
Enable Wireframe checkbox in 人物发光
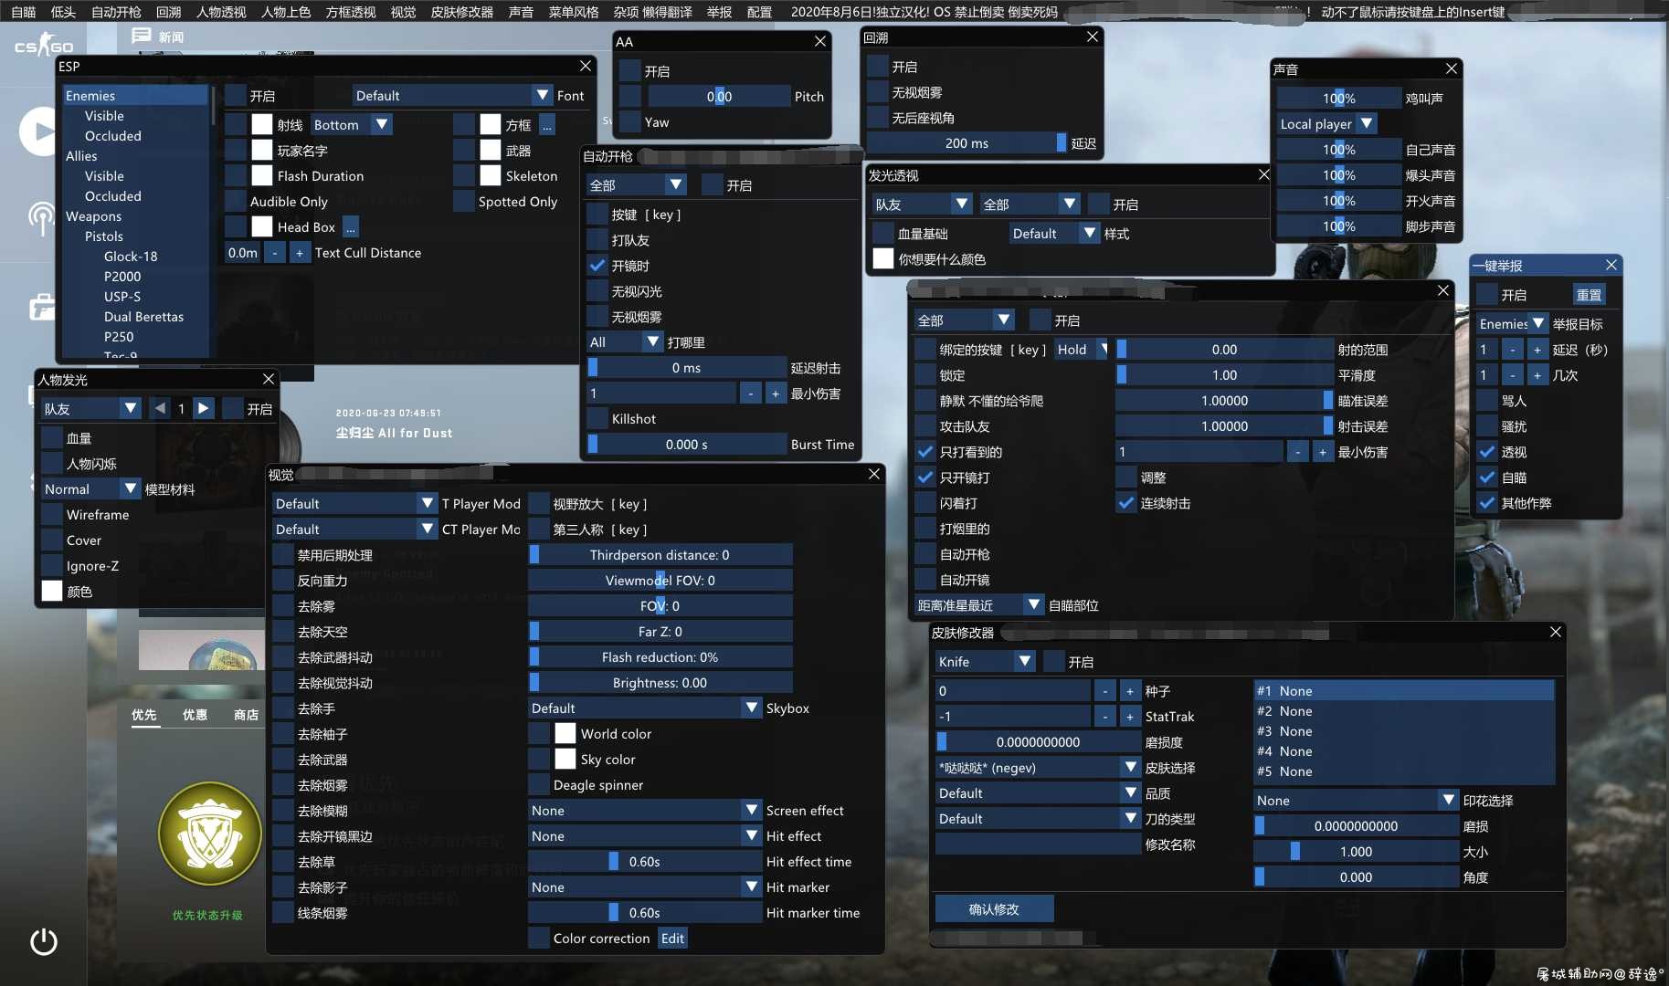52,515
